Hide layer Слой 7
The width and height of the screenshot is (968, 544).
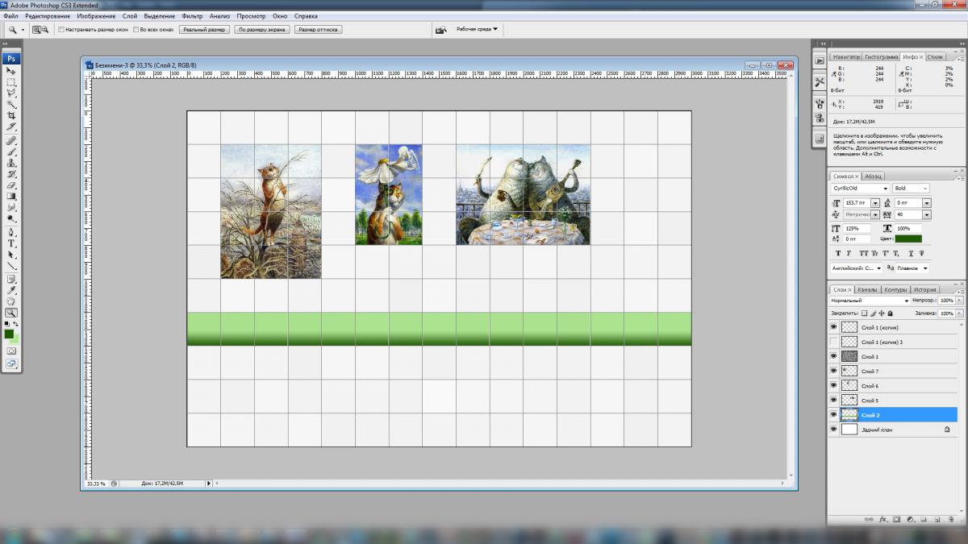(x=833, y=371)
